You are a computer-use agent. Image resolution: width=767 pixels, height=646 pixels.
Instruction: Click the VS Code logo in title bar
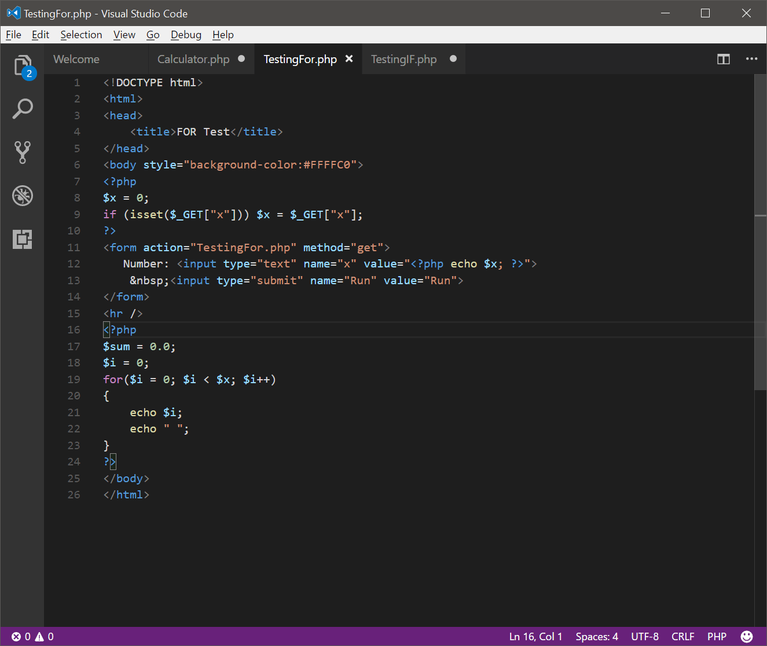(x=13, y=13)
